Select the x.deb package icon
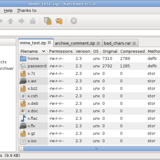This screenshot has width=160, height=160. point(23,104)
